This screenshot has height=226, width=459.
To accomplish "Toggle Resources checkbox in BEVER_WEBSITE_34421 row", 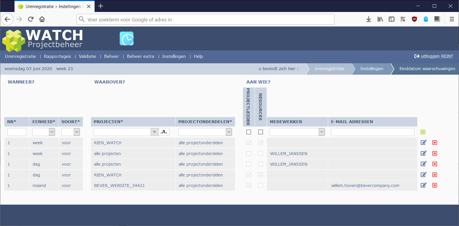I will [261, 185].
